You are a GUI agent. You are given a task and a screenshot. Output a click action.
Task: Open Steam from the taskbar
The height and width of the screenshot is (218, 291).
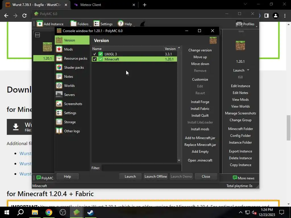tap(91, 212)
